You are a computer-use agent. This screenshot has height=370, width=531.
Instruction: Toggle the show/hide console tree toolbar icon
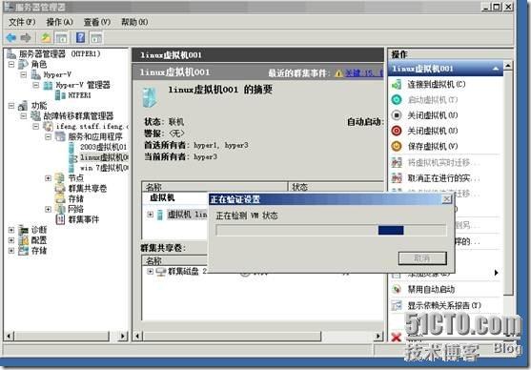[x=62, y=38]
